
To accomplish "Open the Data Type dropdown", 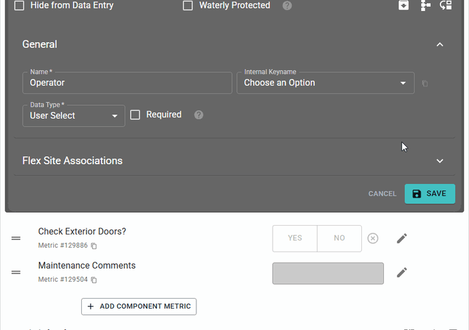I will (x=74, y=116).
